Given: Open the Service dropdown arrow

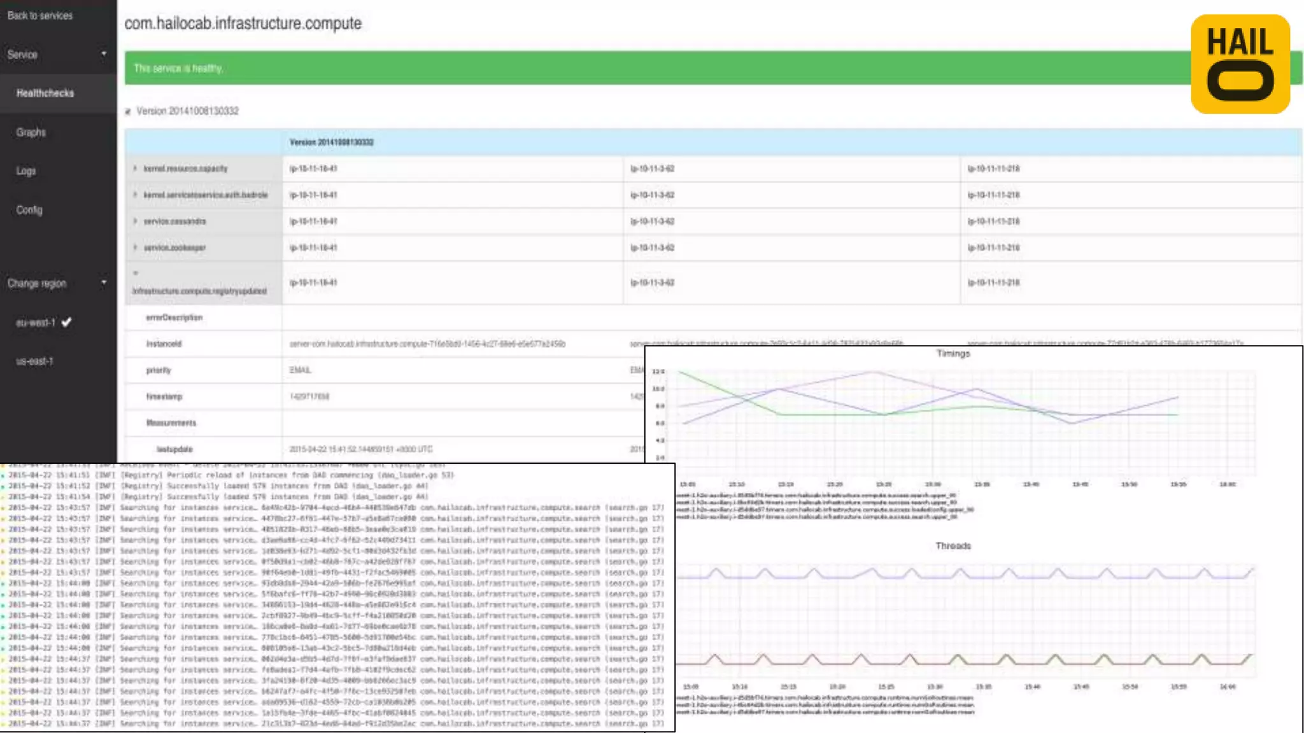Looking at the screenshot, I should [104, 53].
